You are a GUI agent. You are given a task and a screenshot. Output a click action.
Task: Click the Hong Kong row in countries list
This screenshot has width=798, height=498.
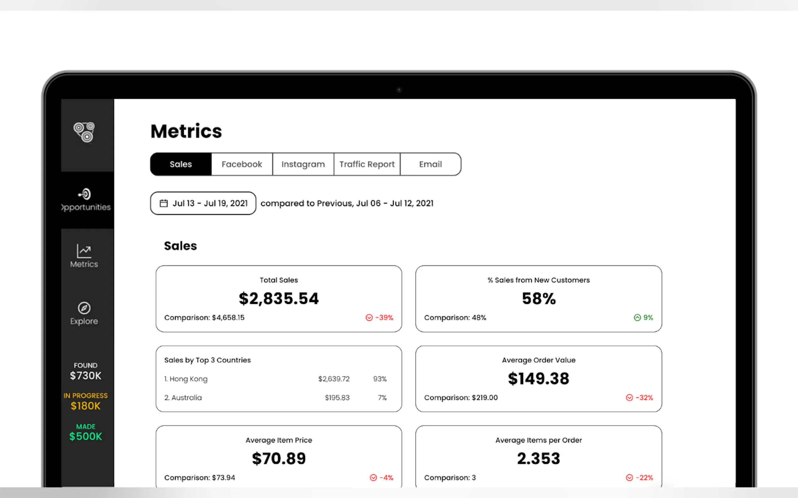coord(275,379)
